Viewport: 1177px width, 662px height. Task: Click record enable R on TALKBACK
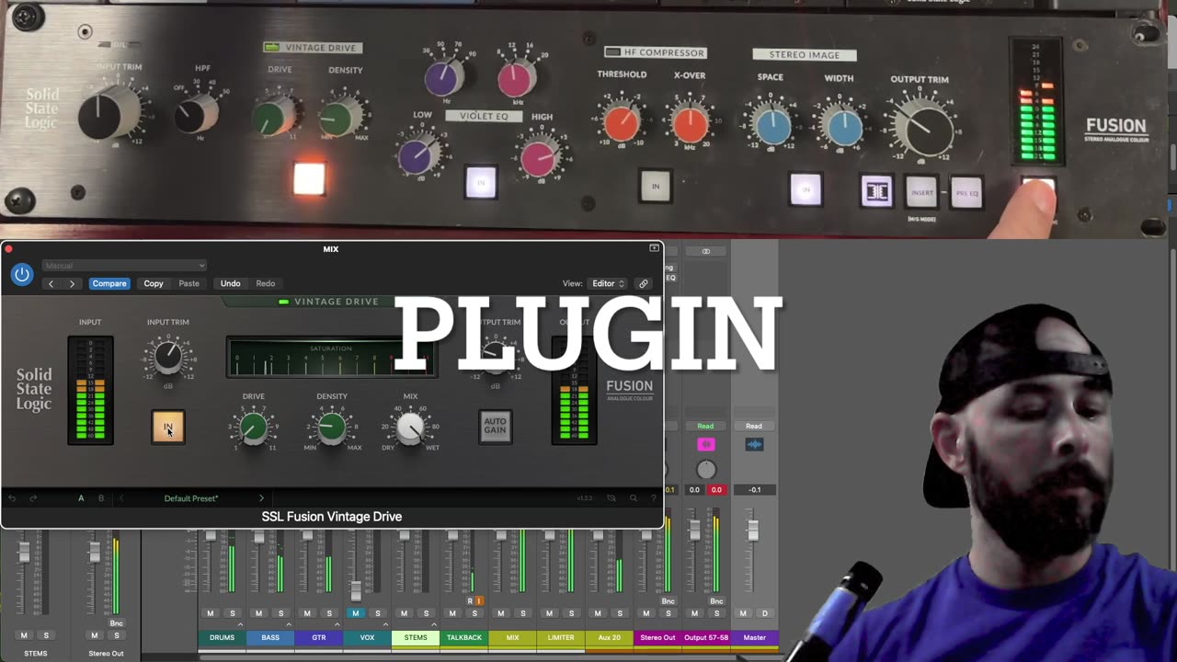[470, 601]
